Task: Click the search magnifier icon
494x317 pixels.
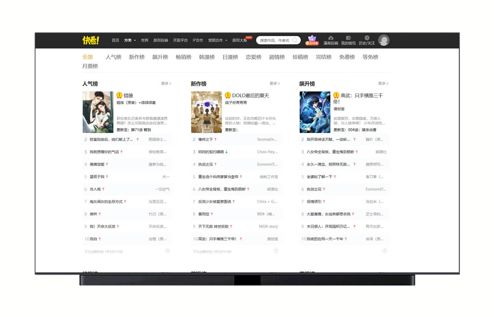Action: (295, 40)
